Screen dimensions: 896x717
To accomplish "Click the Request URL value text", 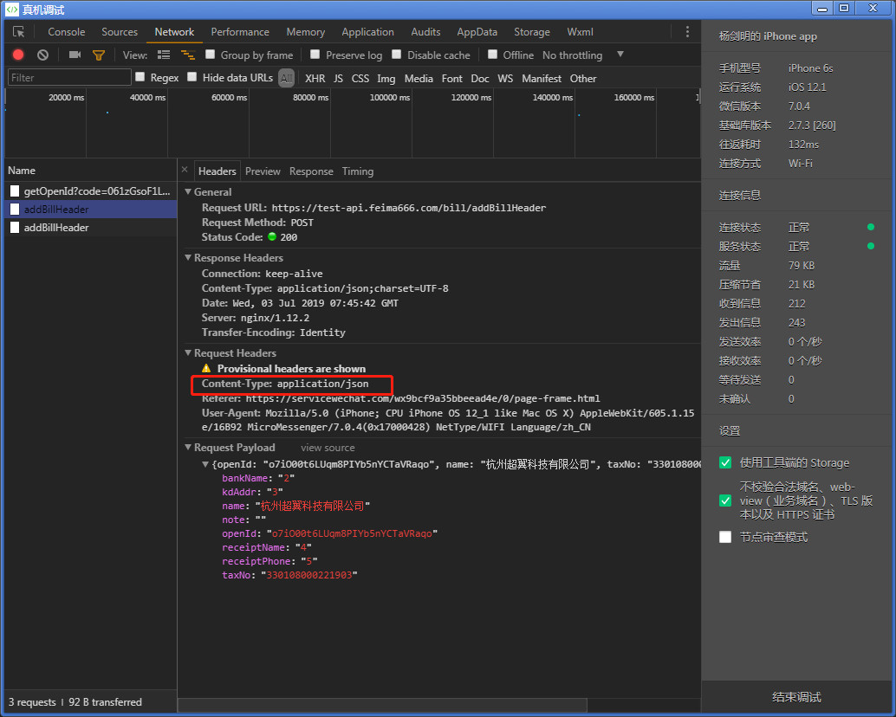I will (x=408, y=208).
